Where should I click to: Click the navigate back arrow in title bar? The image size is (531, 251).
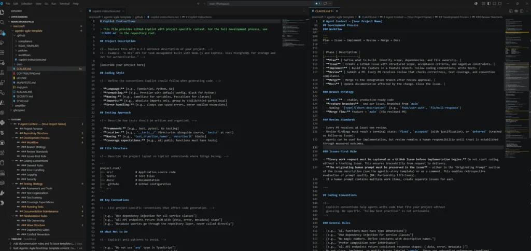(199, 4)
